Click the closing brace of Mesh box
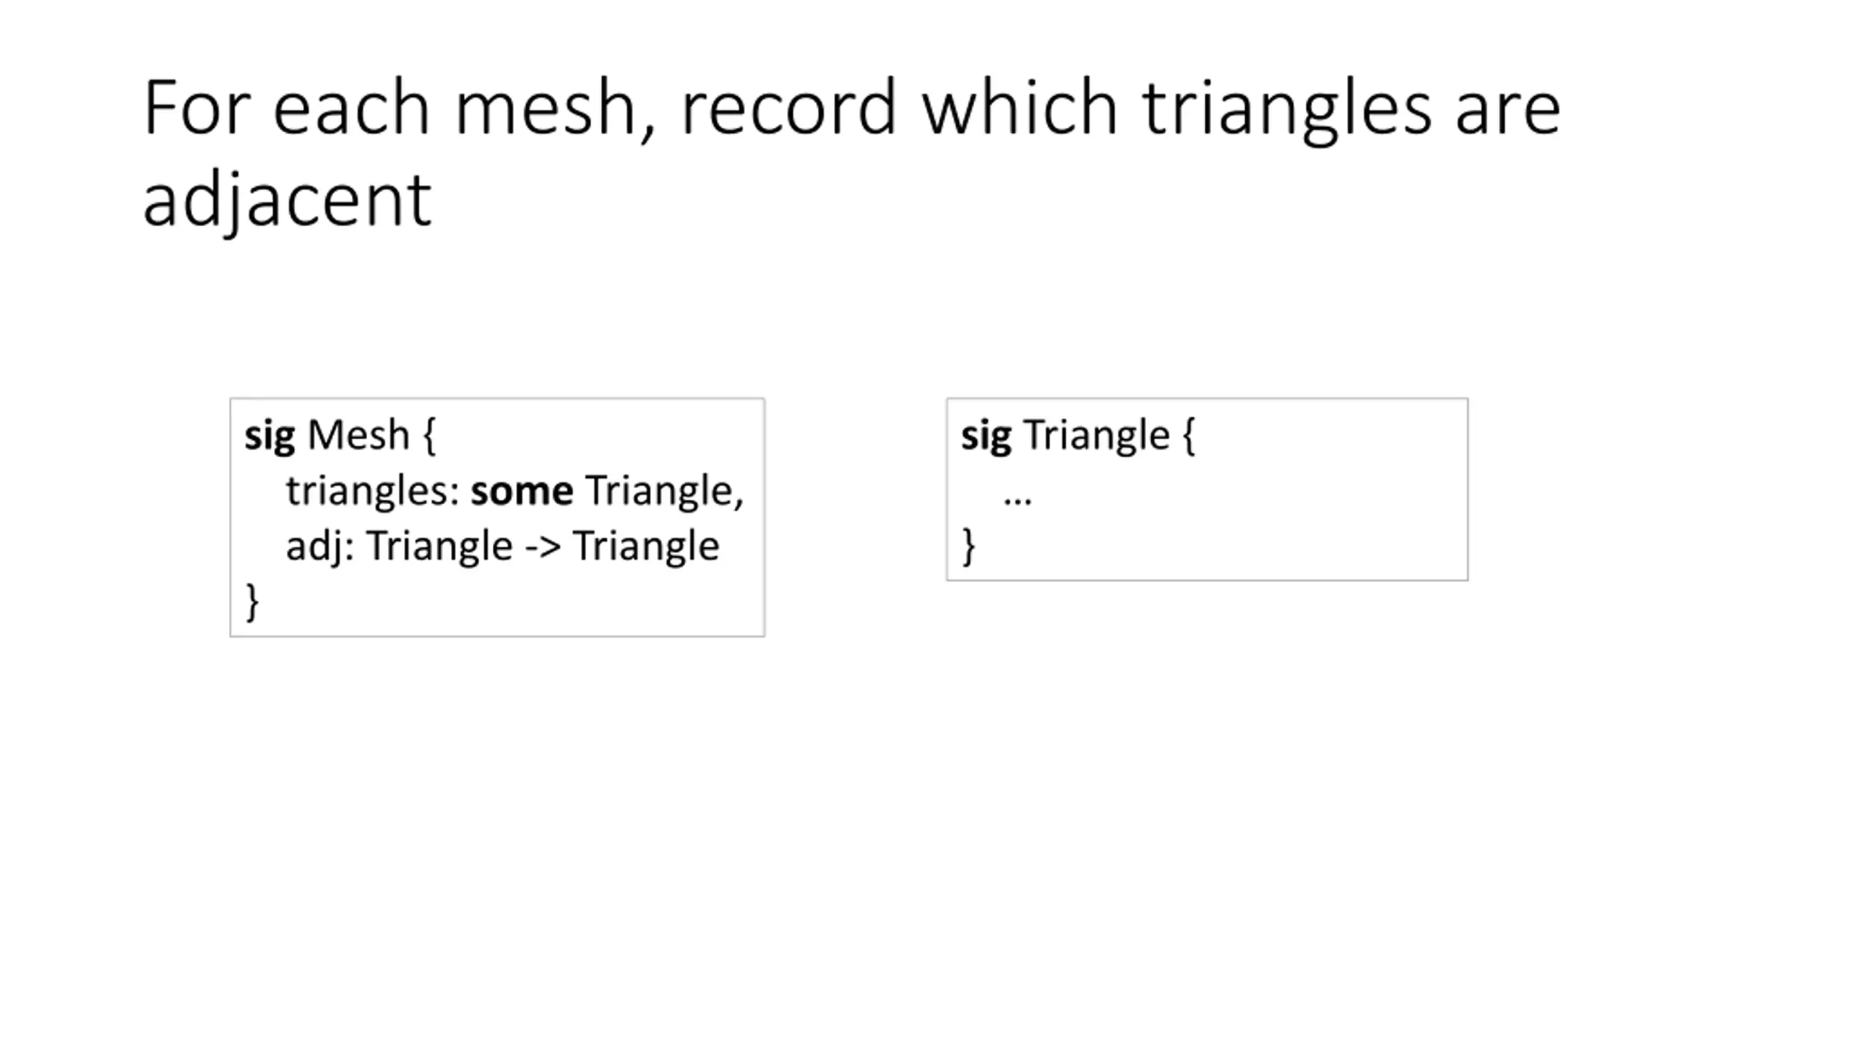The width and height of the screenshot is (1850, 1040). [251, 602]
